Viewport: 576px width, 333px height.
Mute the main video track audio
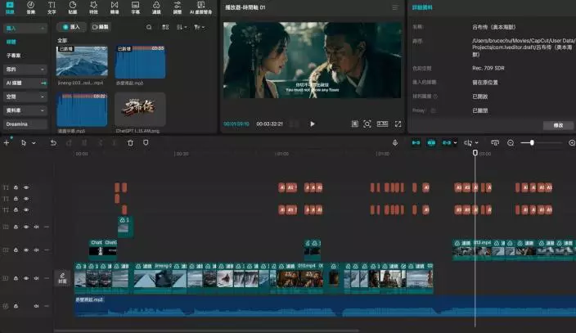pyautogui.click(x=36, y=278)
